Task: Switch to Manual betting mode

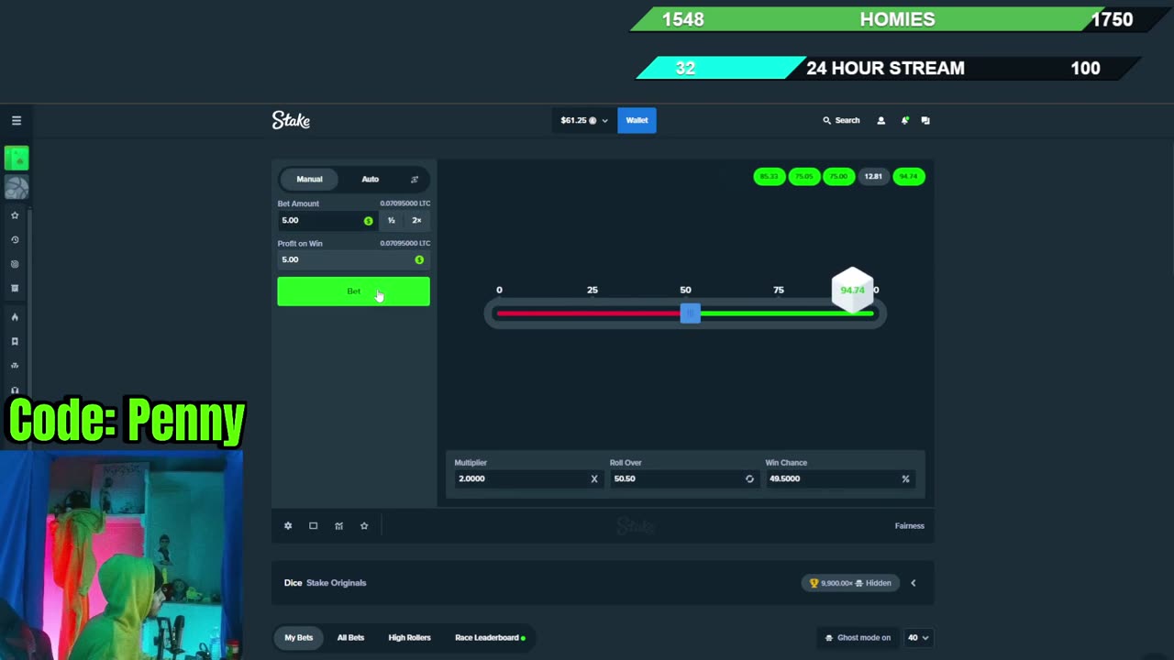Action: [309, 179]
